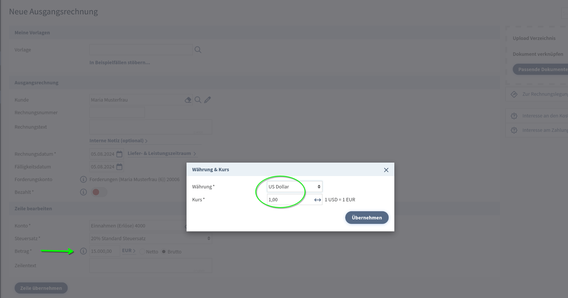Viewport: 568px width, 298px height.
Task: Click into the Kurs input field
Action: pyautogui.click(x=289, y=200)
